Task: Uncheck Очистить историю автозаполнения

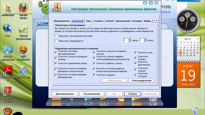Action: (x=56, y=52)
